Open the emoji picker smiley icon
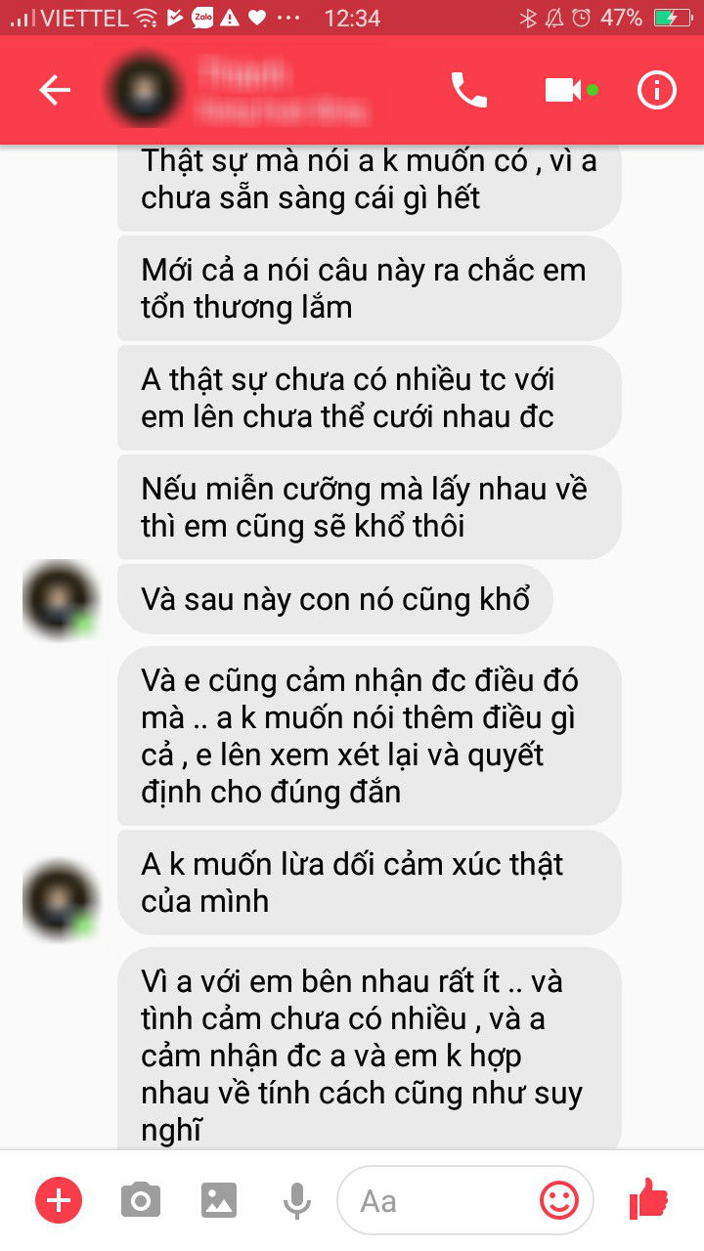The width and height of the screenshot is (704, 1251). pyautogui.click(x=559, y=1200)
